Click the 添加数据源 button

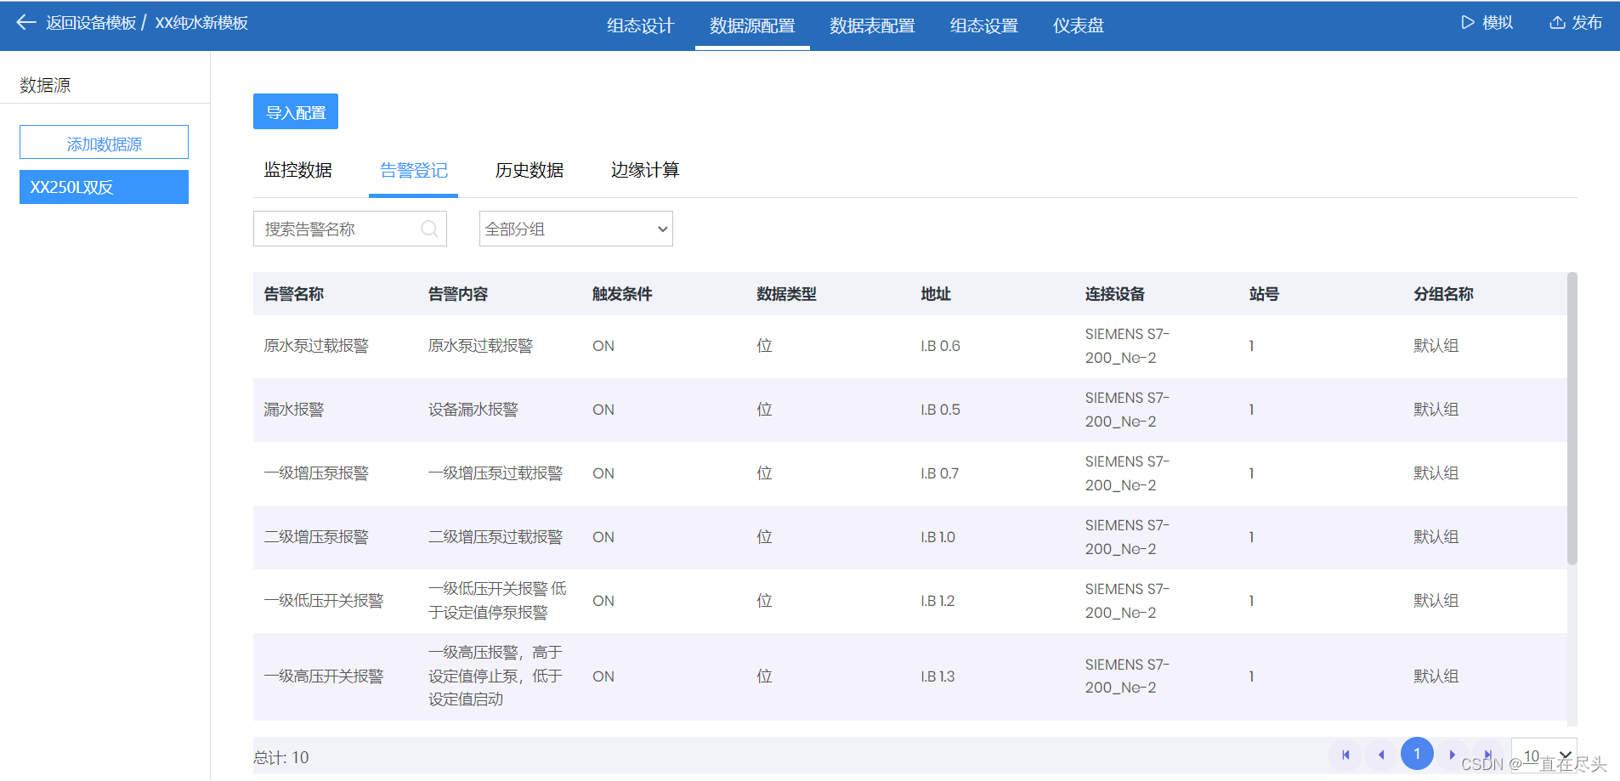pyautogui.click(x=104, y=142)
